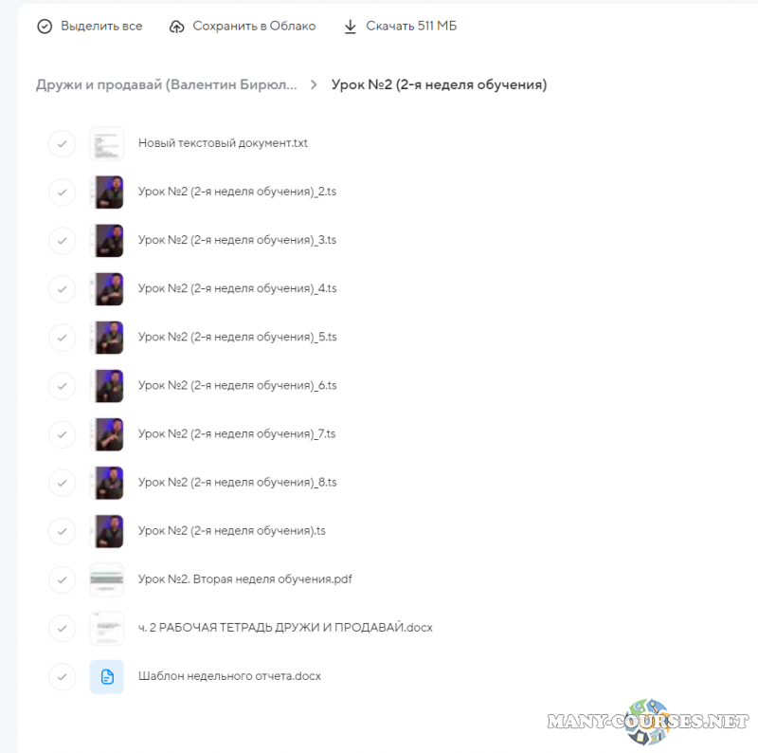Go to parent folder Дружи и продавай breadcrumb
Image resolution: width=758 pixels, height=753 pixels.
[x=167, y=84]
